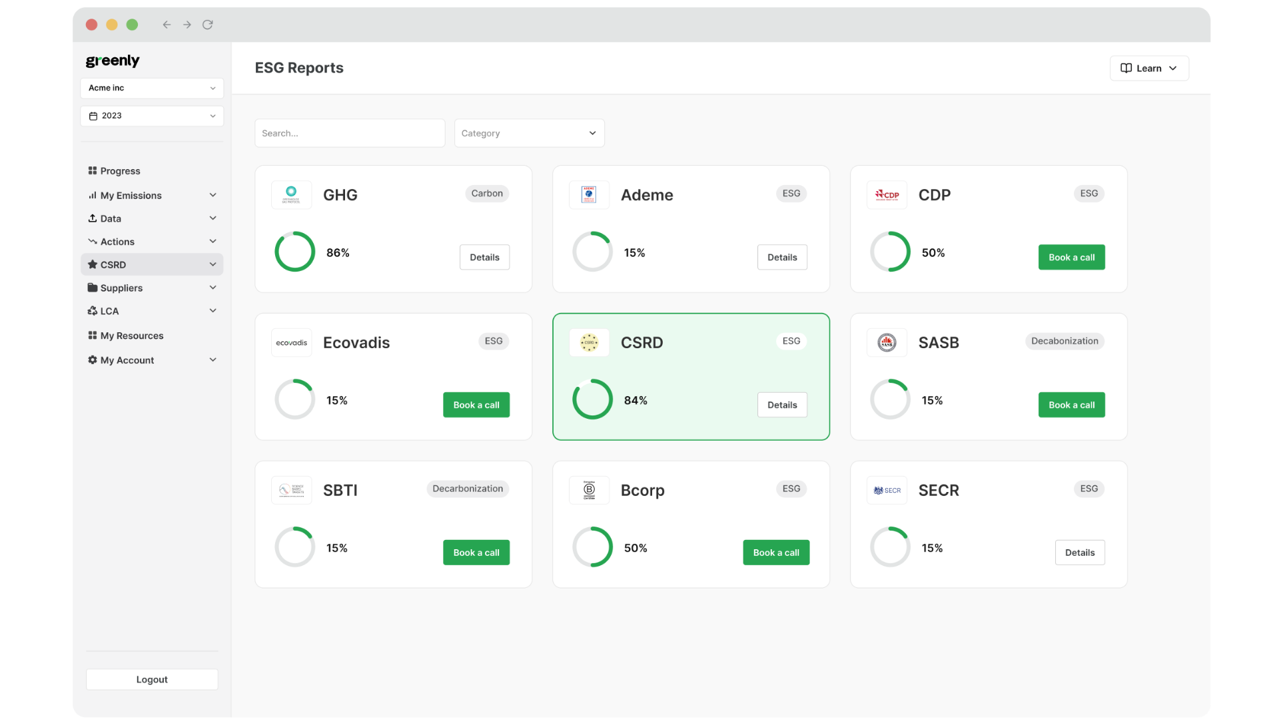Image resolution: width=1279 pixels, height=719 pixels.
Task: Expand the Actions section chevron
Action: pos(213,241)
